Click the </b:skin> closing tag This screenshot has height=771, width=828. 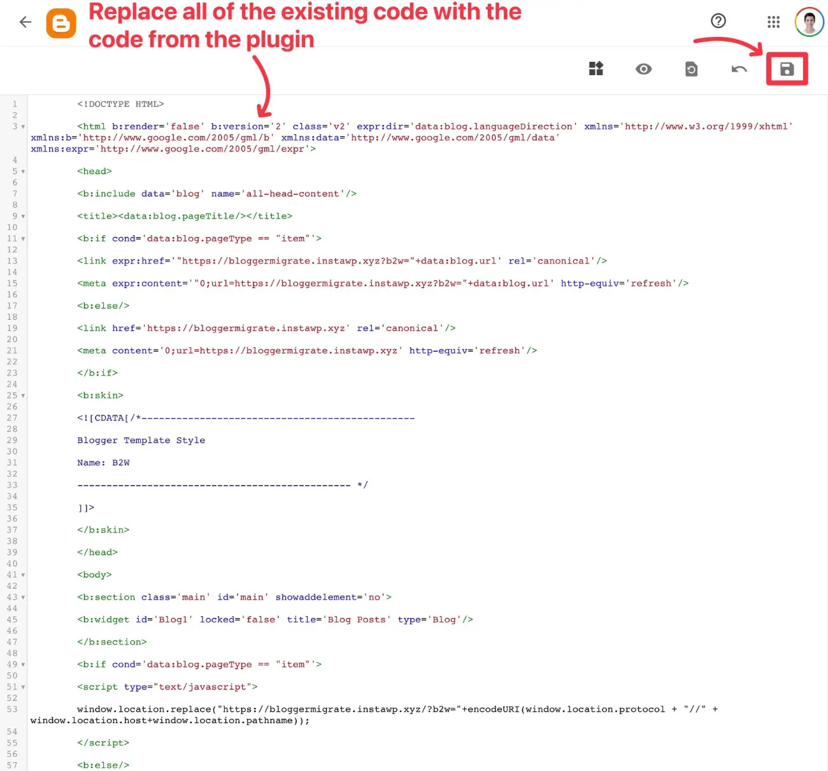[103, 530]
